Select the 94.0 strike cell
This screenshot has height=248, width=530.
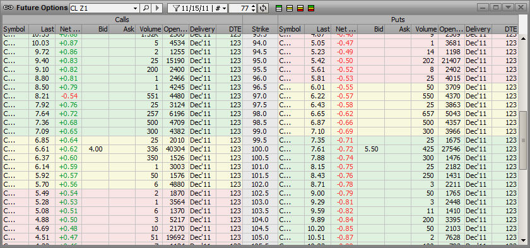coord(260,44)
